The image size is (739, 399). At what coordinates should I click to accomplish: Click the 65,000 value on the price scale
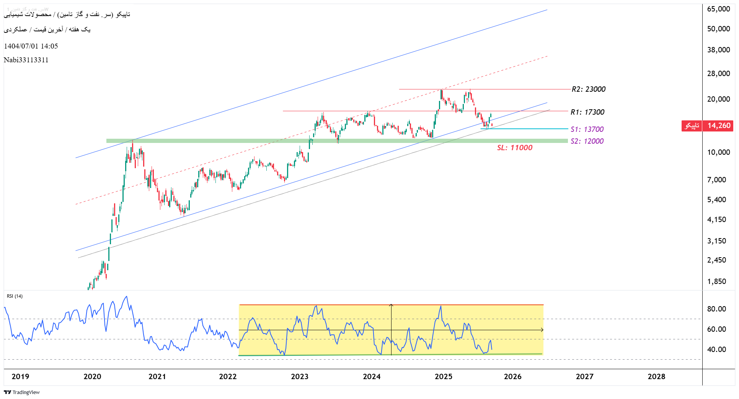pyautogui.click(x=718, y=9)
